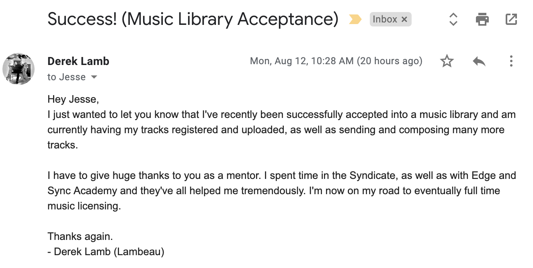Click the first paragraph about music library

281,130
